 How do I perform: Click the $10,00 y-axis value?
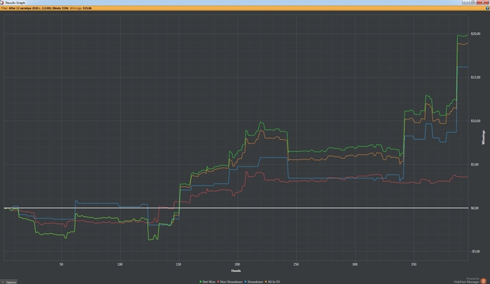(x=475, y=121)
